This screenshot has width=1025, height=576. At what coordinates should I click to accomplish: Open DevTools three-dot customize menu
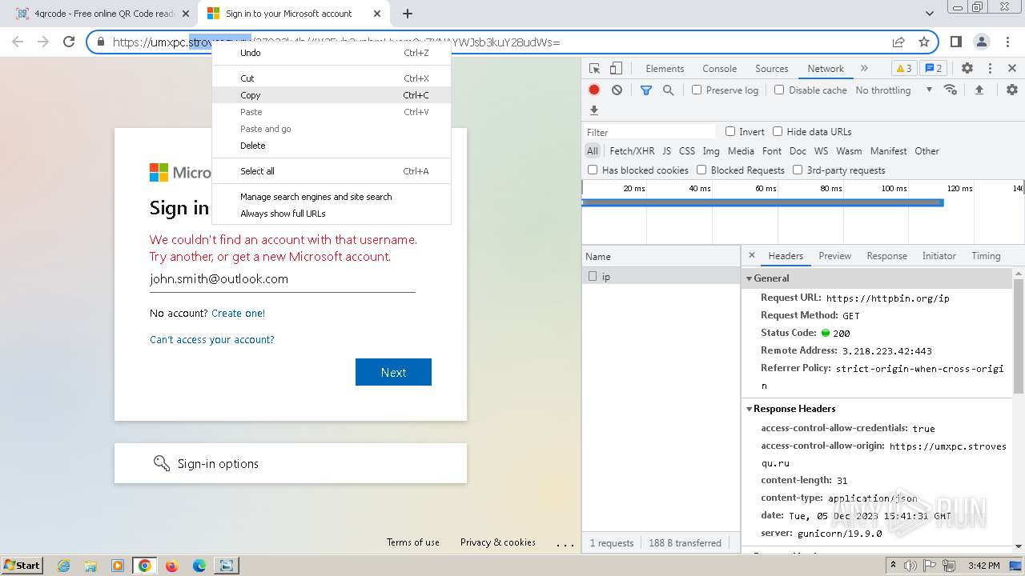pyautogui.click(x=990, y=69)
